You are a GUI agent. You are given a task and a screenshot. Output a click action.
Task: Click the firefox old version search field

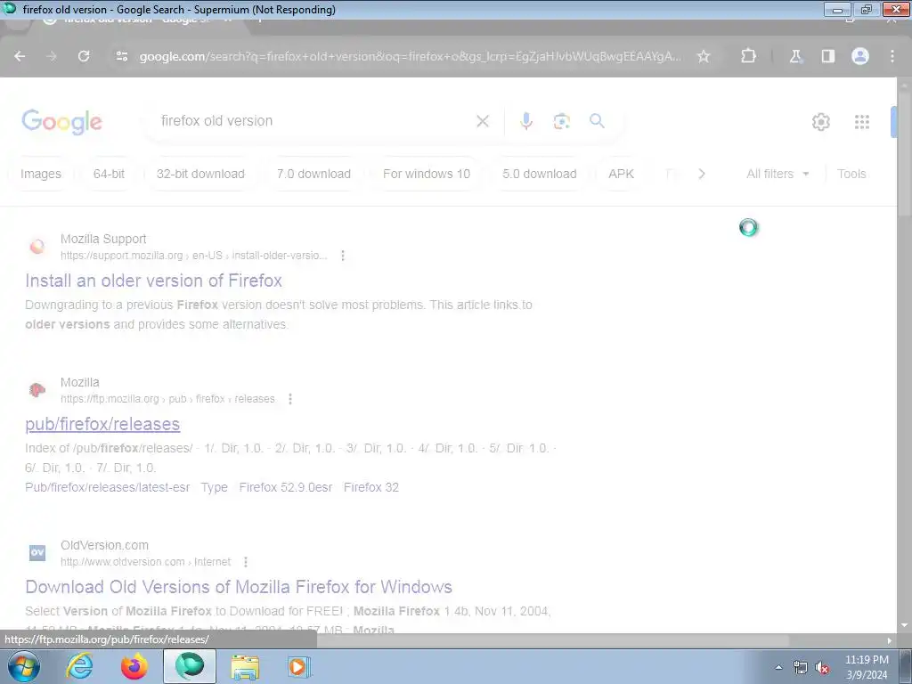tap(314, 121)
